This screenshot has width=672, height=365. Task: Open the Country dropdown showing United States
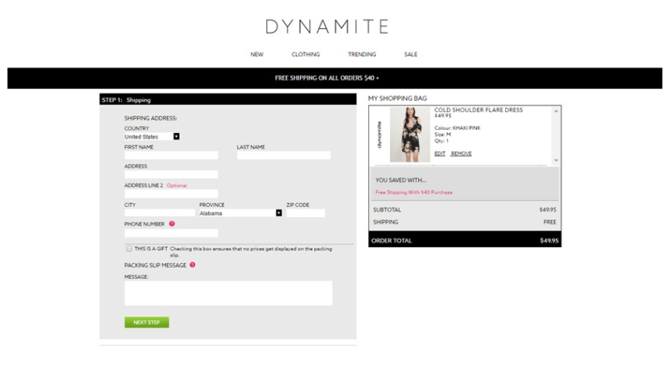point(152,137)
